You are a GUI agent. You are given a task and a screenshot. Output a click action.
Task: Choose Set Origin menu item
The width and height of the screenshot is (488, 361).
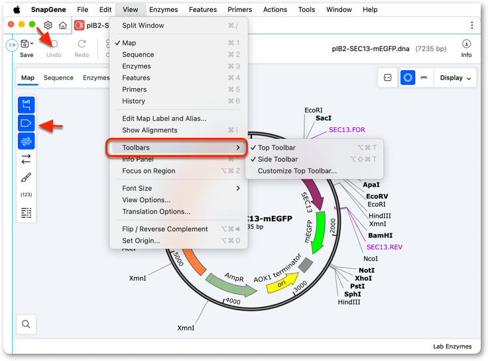click(x=178, y=240)
